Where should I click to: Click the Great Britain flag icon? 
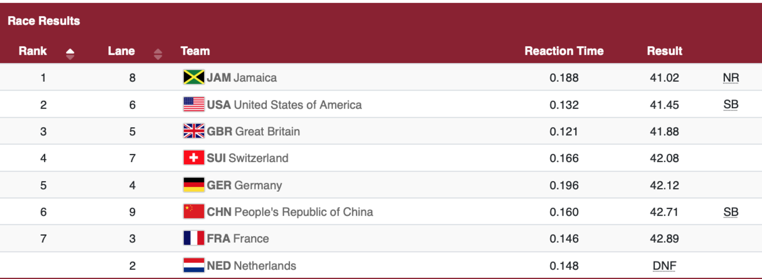(194, 131)
